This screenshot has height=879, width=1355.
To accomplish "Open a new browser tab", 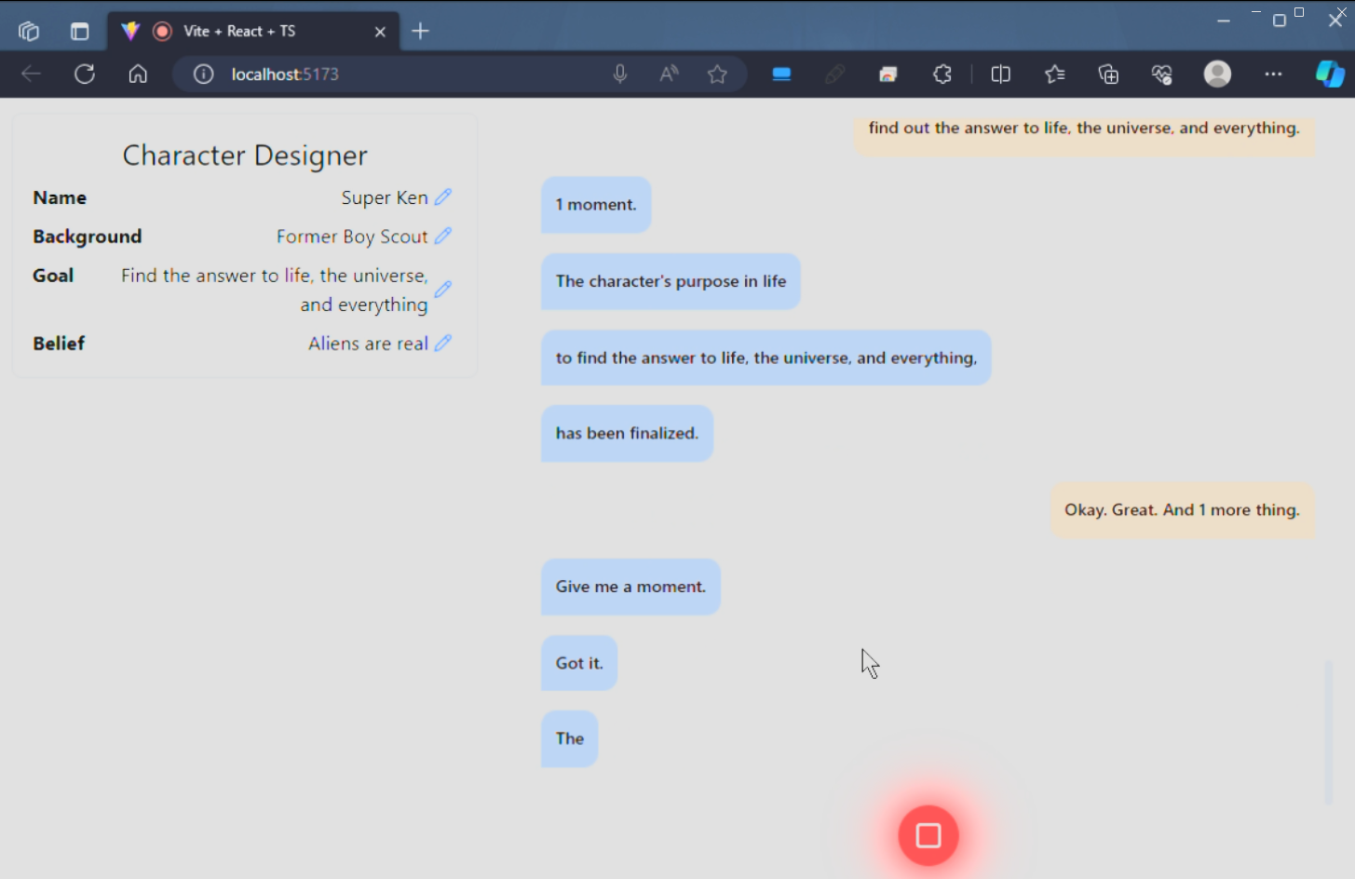I will click(421, 32).
